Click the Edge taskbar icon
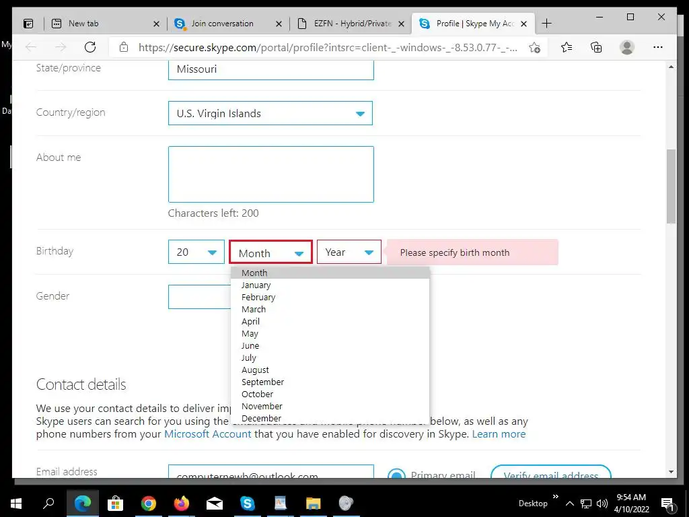The width and height of the screenshot is (689, 517). tap(83, 504)
